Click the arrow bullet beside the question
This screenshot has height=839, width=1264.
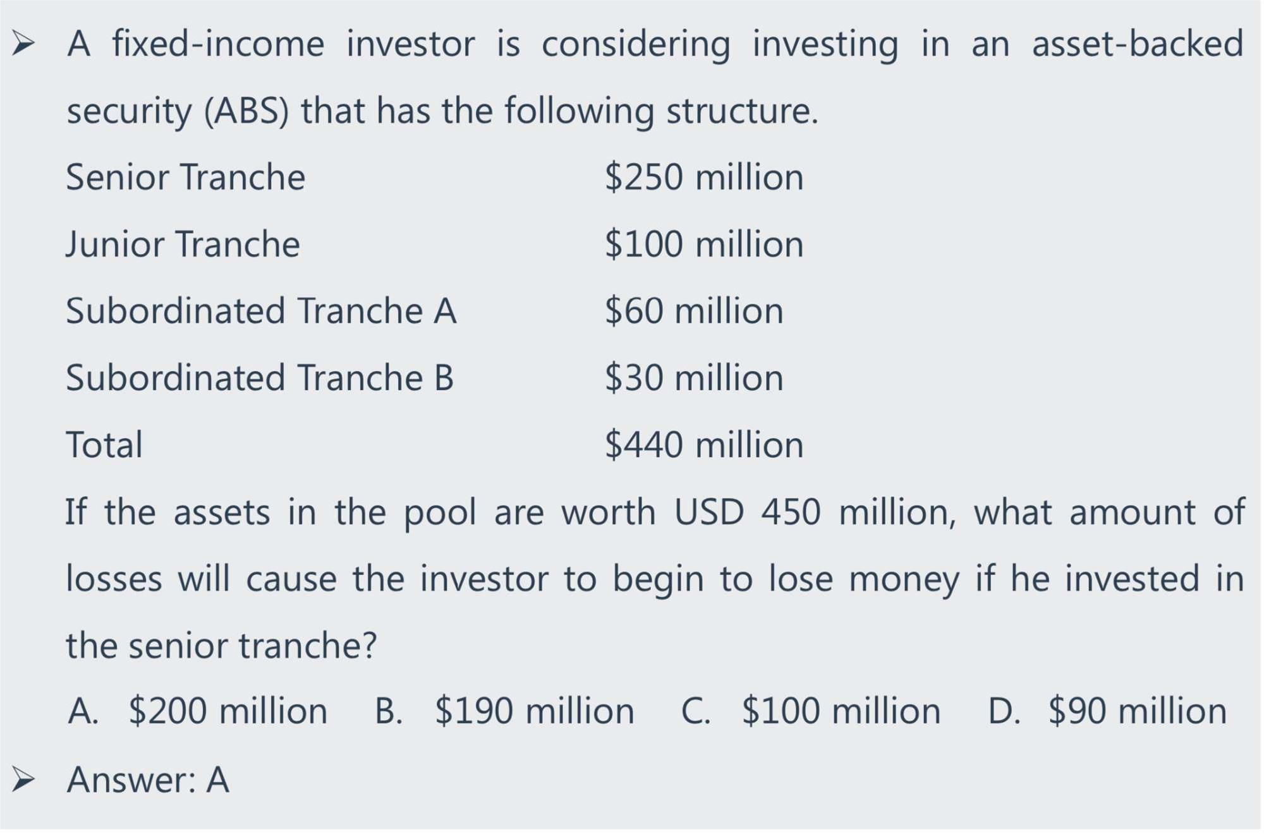click(23, 43)
